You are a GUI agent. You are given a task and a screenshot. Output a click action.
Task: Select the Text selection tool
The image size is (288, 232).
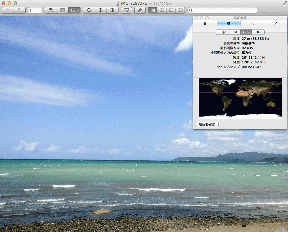pos(62,10)
